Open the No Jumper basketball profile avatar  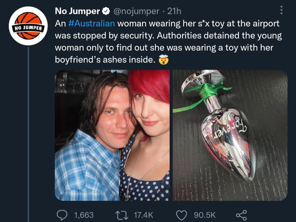(28, 26)
